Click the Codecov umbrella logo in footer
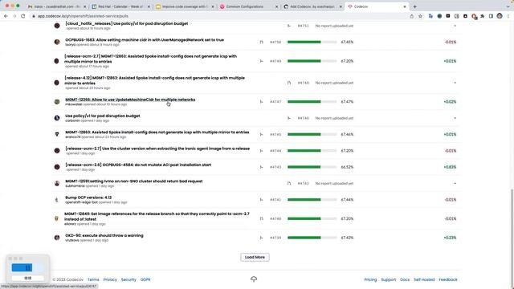Viewport: 514px width, 289px height. tap(254, 279)
